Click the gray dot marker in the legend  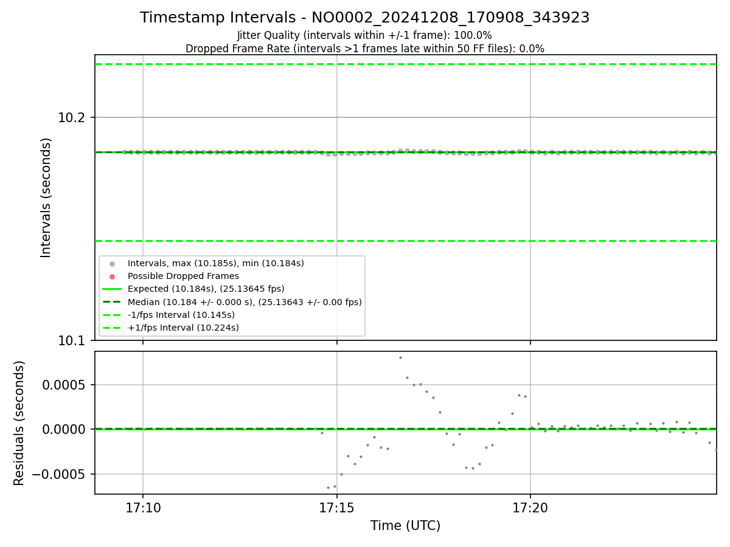(x=112, y=264)
